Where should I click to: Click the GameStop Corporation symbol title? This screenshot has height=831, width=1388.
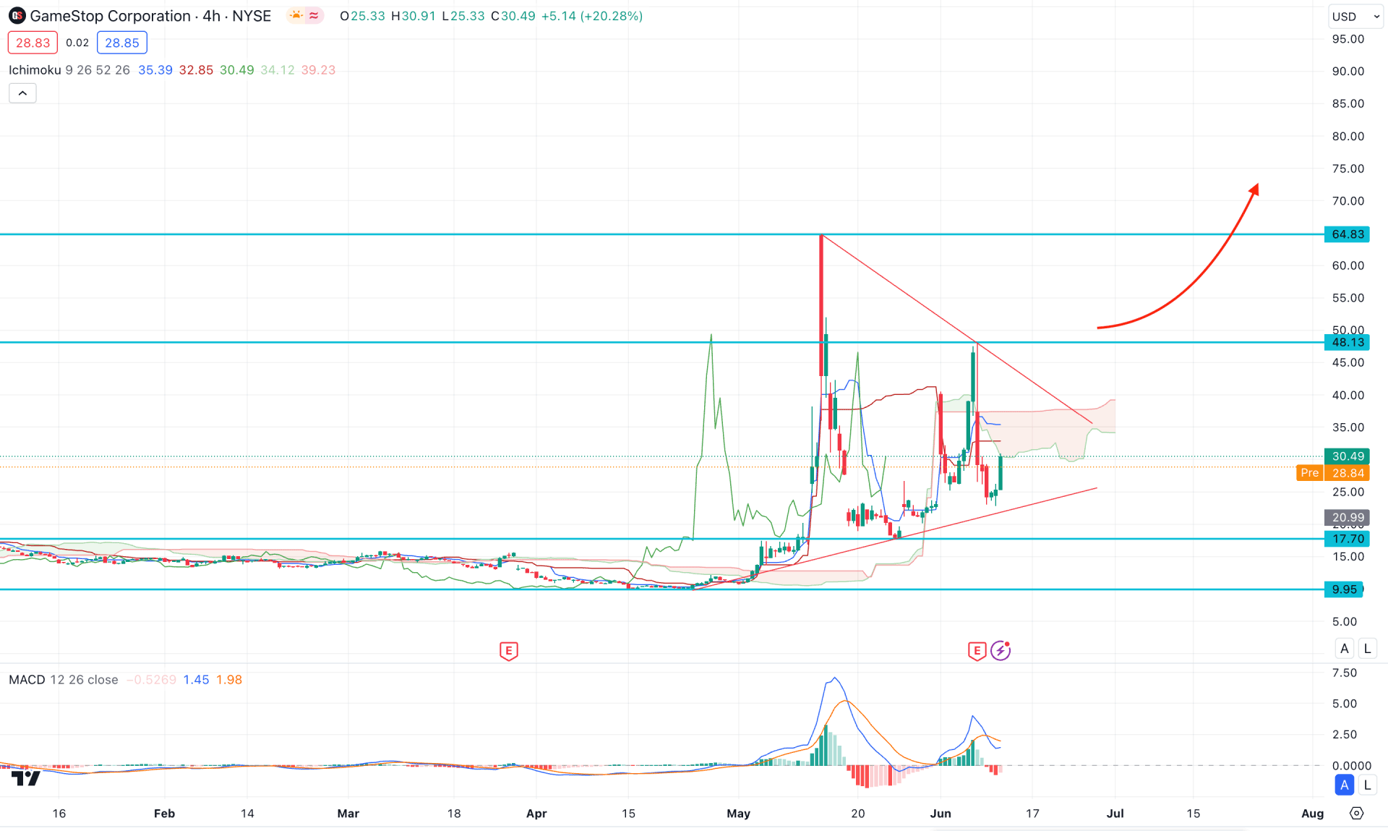(x=111, y=16)
